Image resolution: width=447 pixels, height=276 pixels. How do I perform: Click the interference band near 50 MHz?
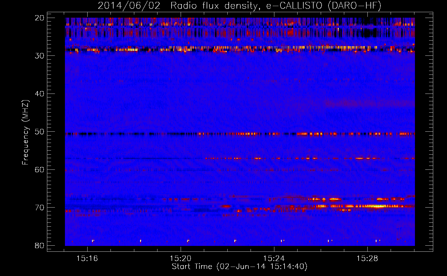[240, 134]
